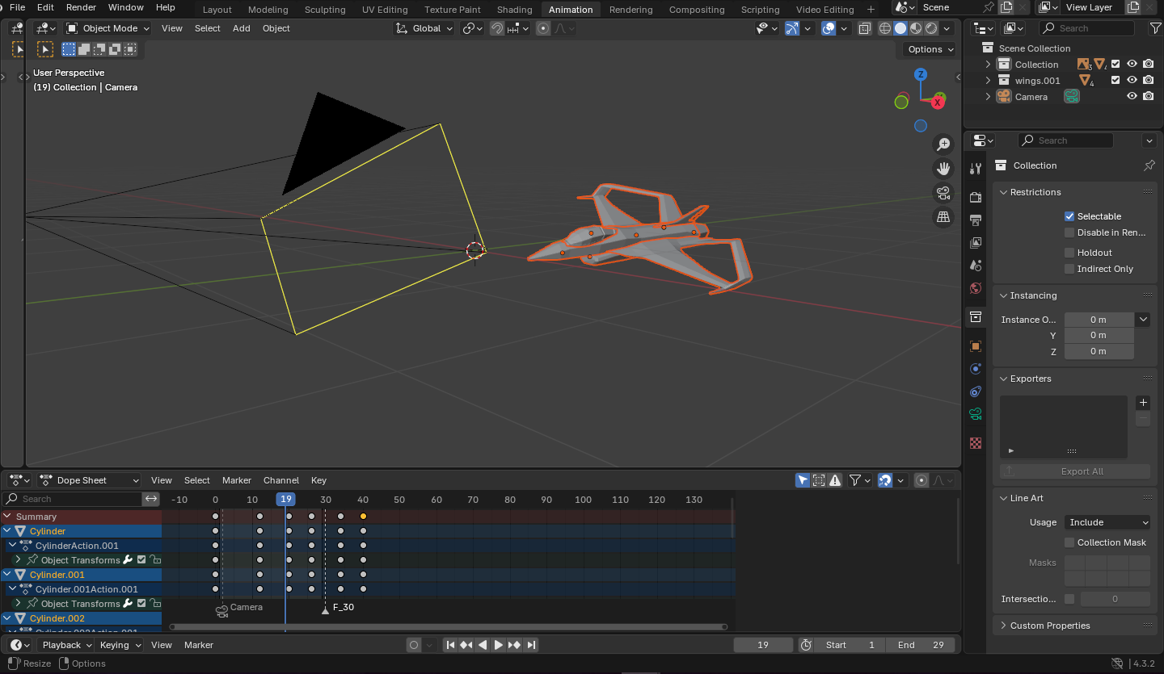
Task: Jump to the animation start frame
Action: (x=451, y=645)
